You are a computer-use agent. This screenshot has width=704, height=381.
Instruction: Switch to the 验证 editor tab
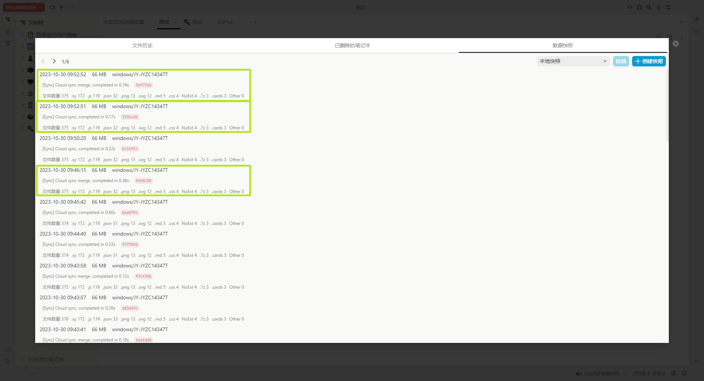coord(193,22)
